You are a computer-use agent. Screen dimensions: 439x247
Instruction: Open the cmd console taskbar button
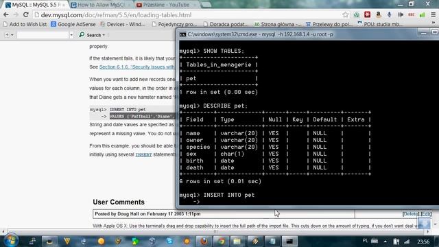[289, 241]
